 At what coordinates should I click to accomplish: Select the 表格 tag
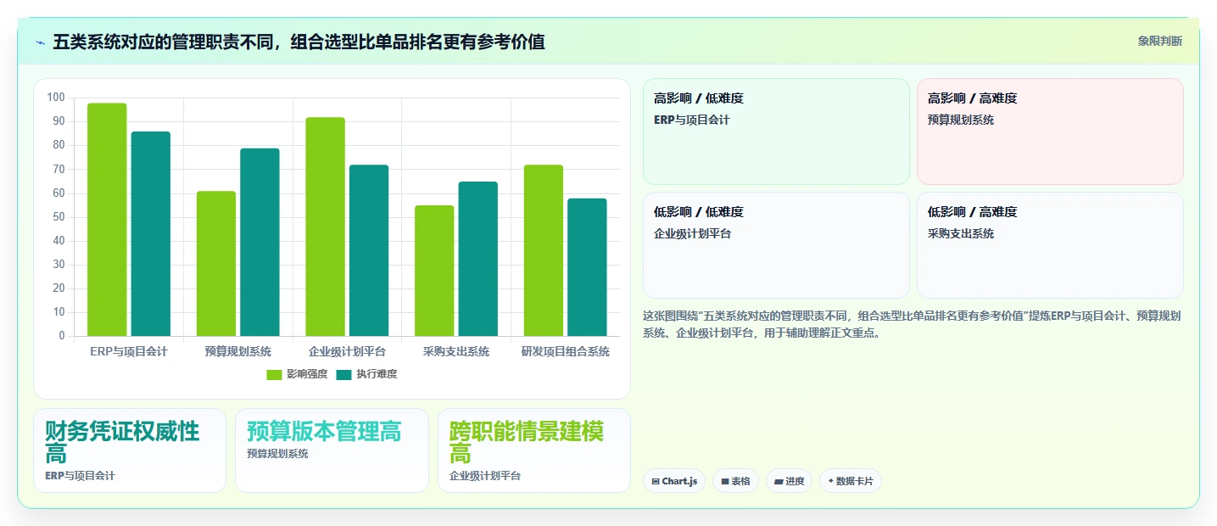click(x=735, y=481)
